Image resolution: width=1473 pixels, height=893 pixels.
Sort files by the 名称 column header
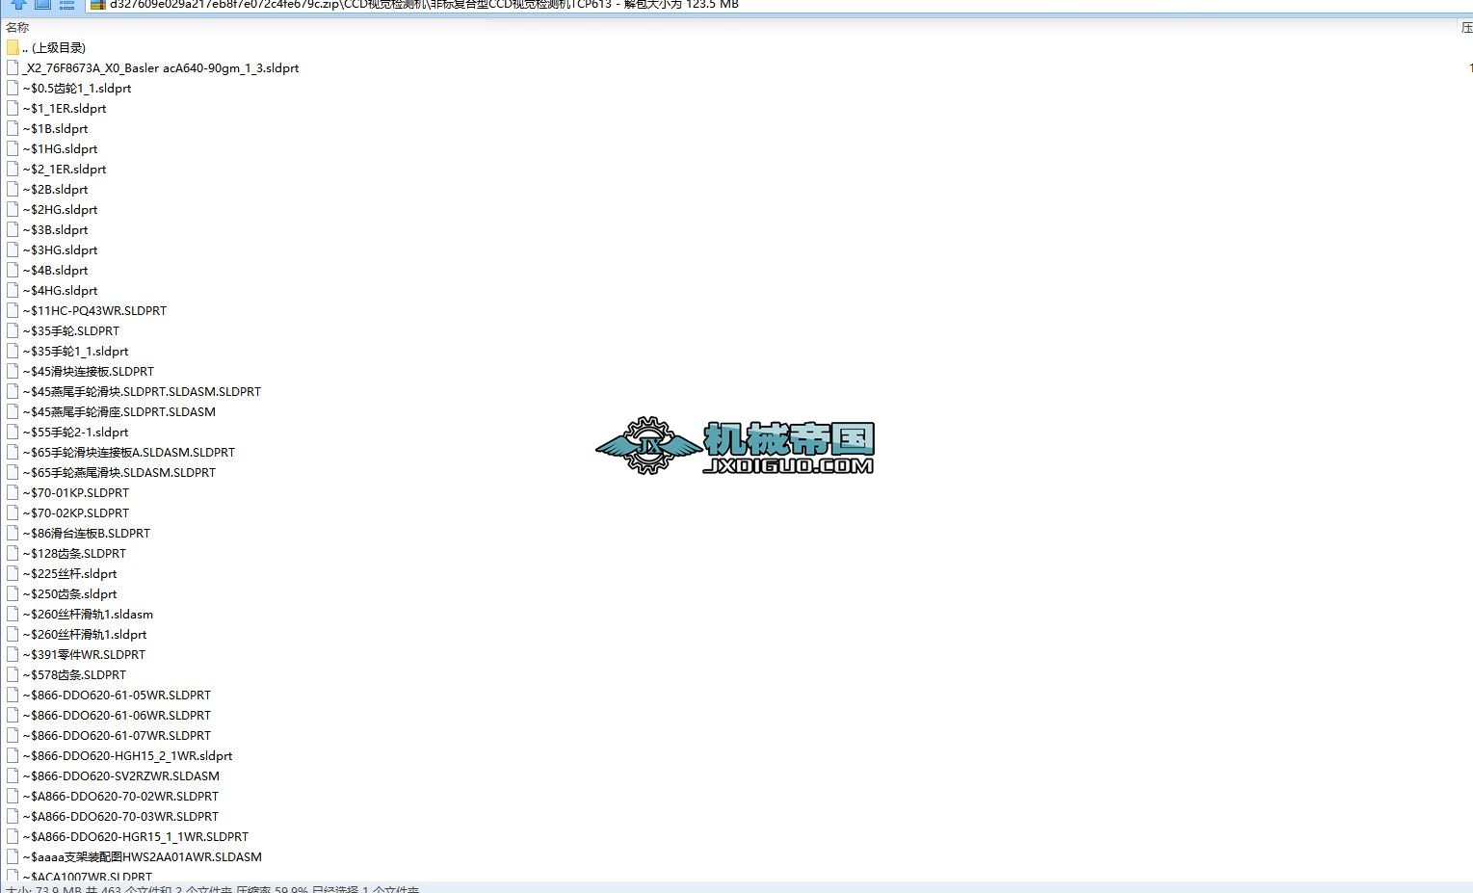18,28
